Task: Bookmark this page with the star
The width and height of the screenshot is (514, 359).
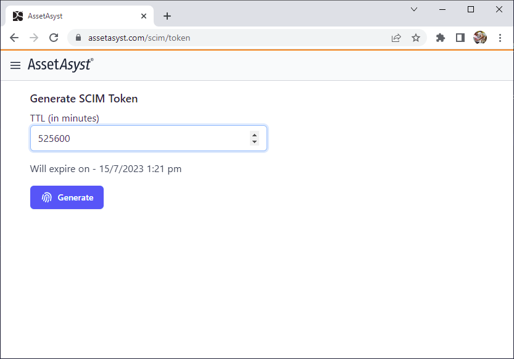Action: 416,38
